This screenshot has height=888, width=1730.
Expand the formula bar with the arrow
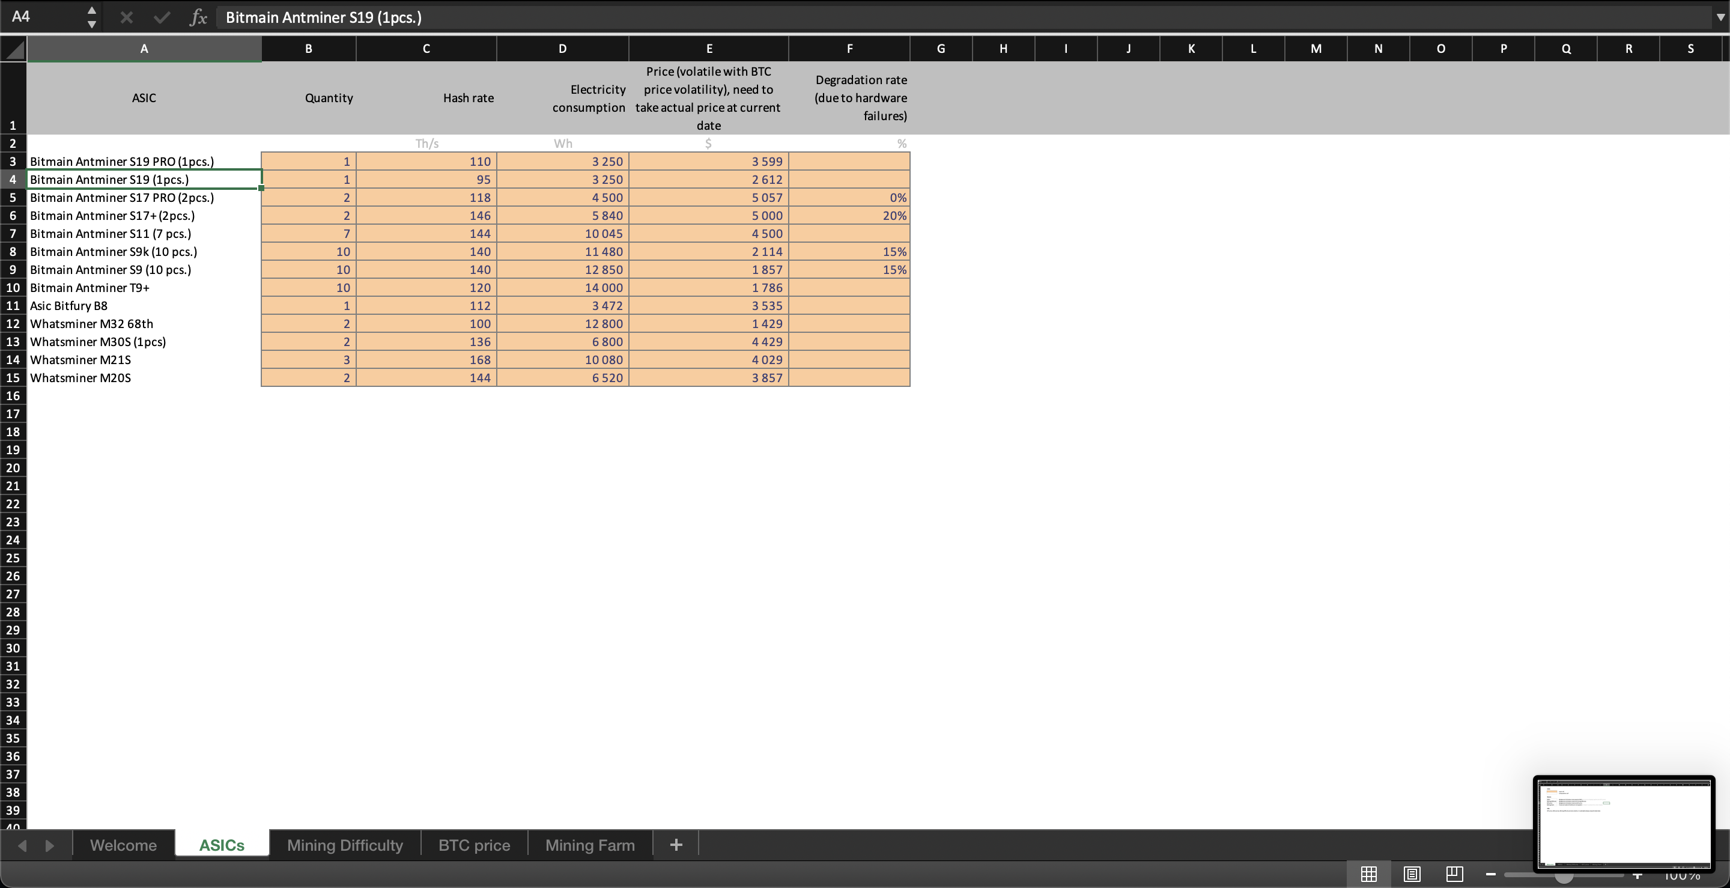[x=1720, y=17]
